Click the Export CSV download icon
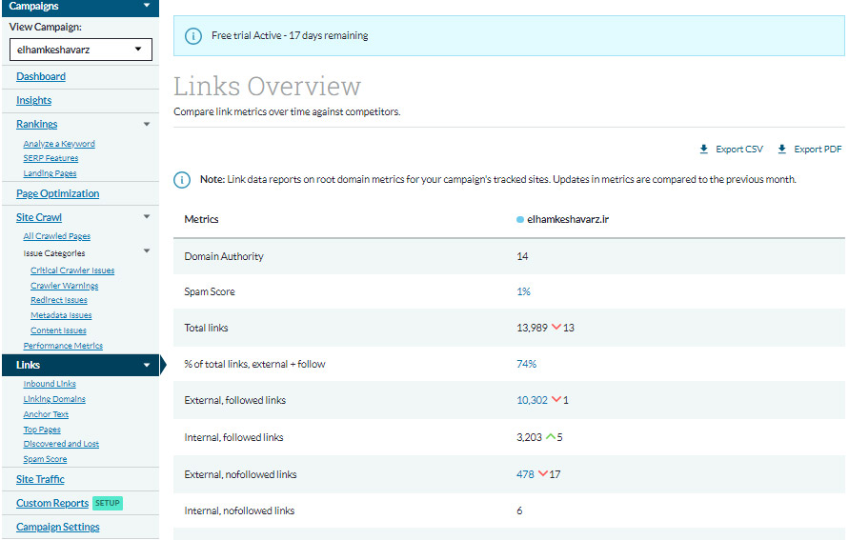Viewport: 849px width, 540px height. pos(704,150)
